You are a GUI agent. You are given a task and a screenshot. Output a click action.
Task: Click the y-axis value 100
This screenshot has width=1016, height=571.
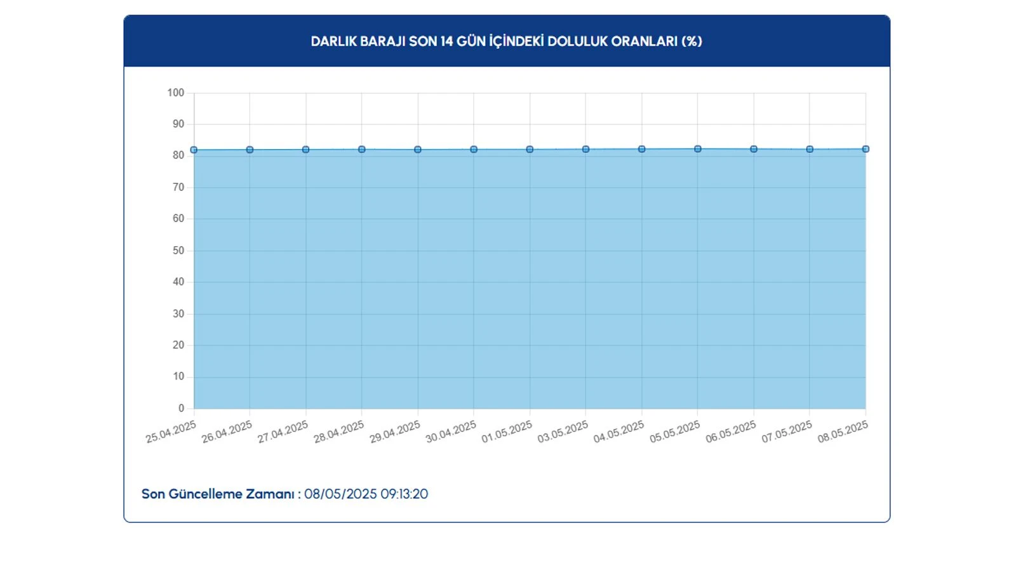pos(176,93)
